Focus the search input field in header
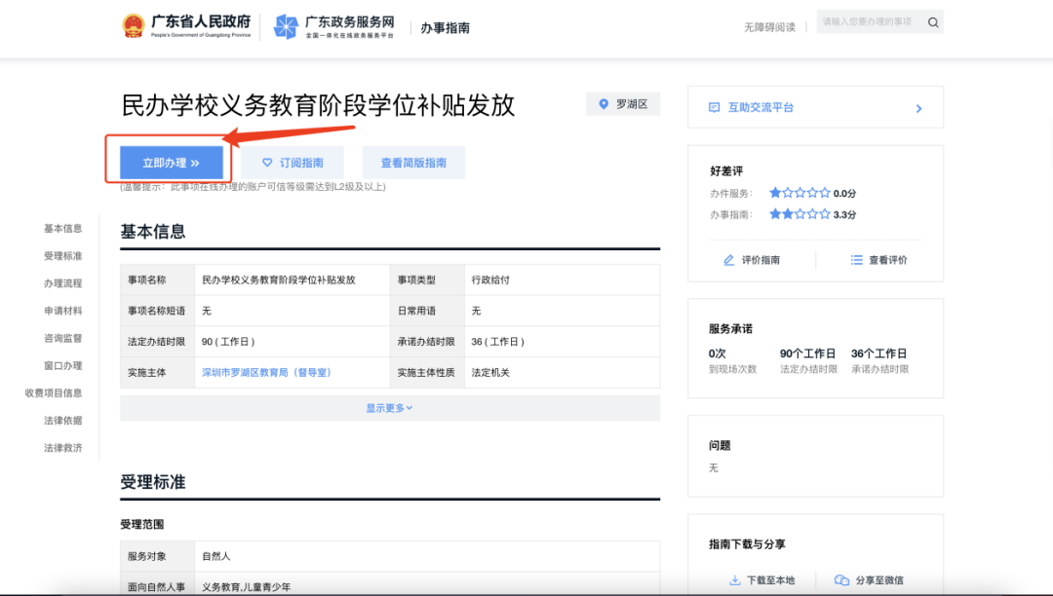 871,22
